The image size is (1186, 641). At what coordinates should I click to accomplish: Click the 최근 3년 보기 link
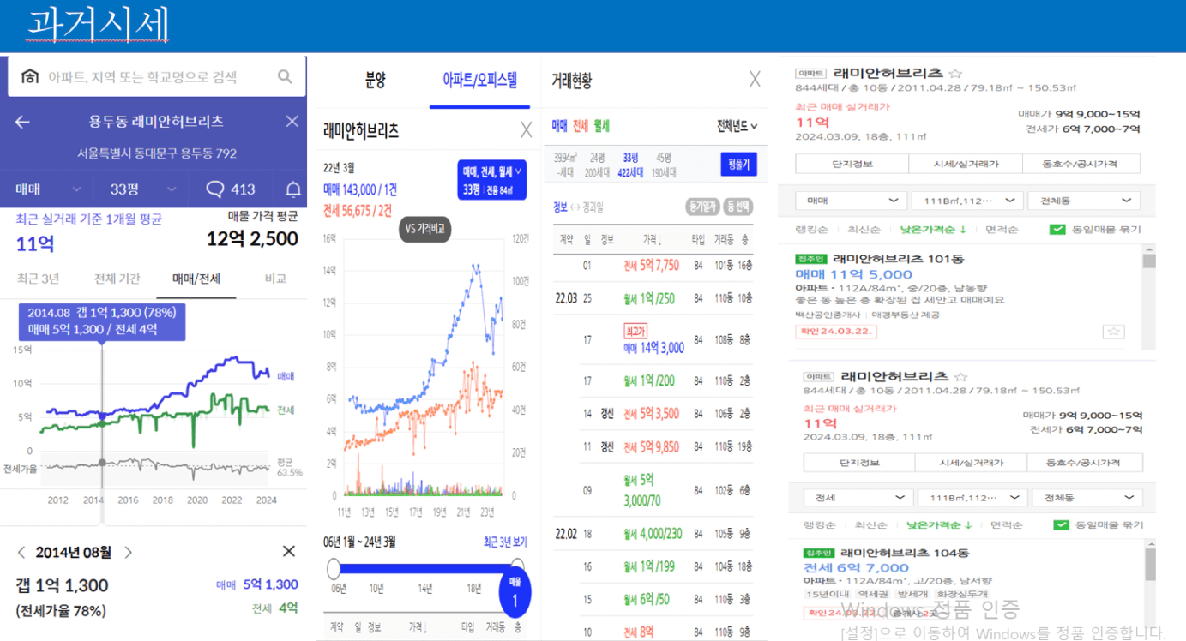[x=504, y=542]
